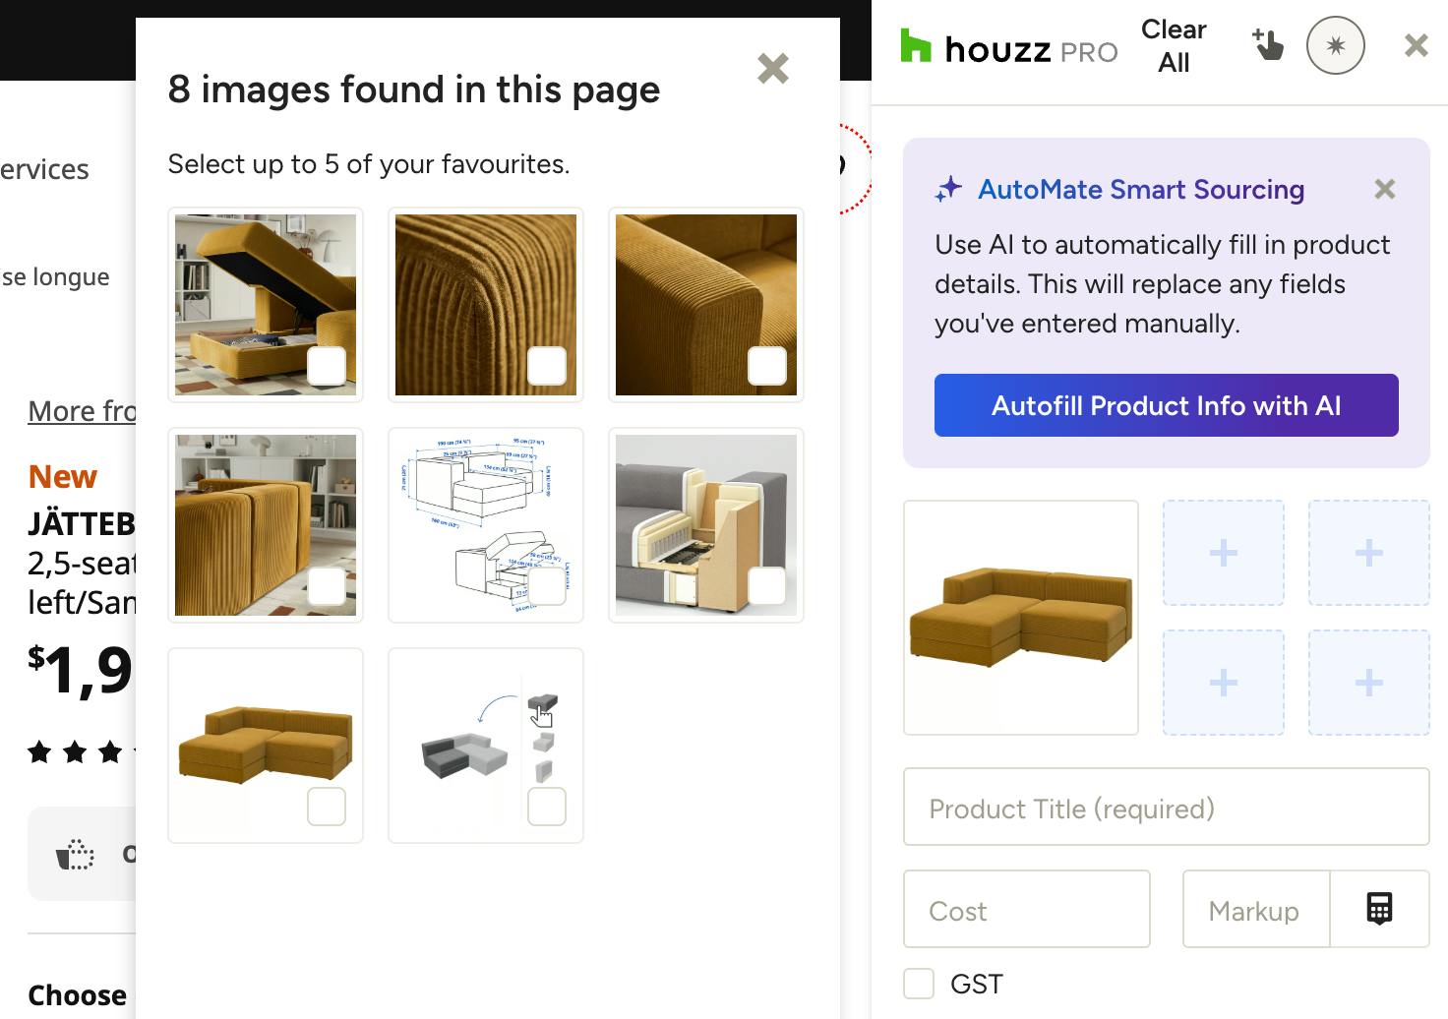Click the bottom-right add-image plus slot
This screenshot has height=1019, width=1448.
[x=1368, y=683]
